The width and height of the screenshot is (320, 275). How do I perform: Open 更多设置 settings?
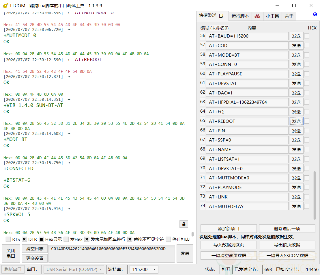pos(35,259)
